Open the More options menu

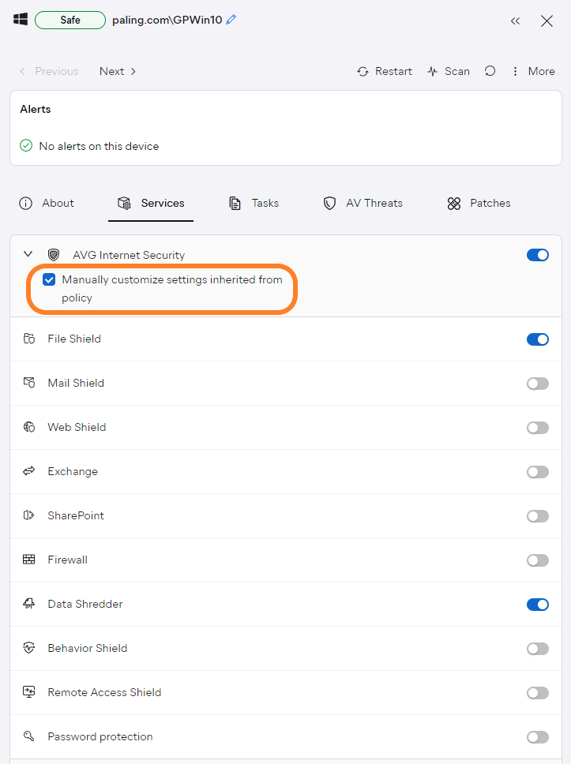533,71
